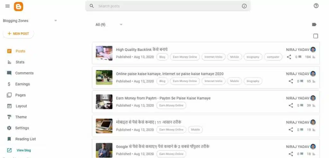Image resolution: width=329 pixels, height=158 pixels.
Task: Open the All (9) filter dropdown
Action: pos(109,24)
